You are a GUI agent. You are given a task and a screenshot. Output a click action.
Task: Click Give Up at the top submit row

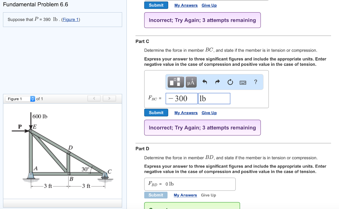pos(209,5)
